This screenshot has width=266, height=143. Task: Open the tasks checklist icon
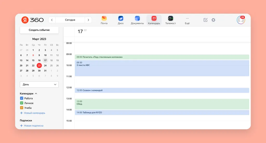pos(205,20)
